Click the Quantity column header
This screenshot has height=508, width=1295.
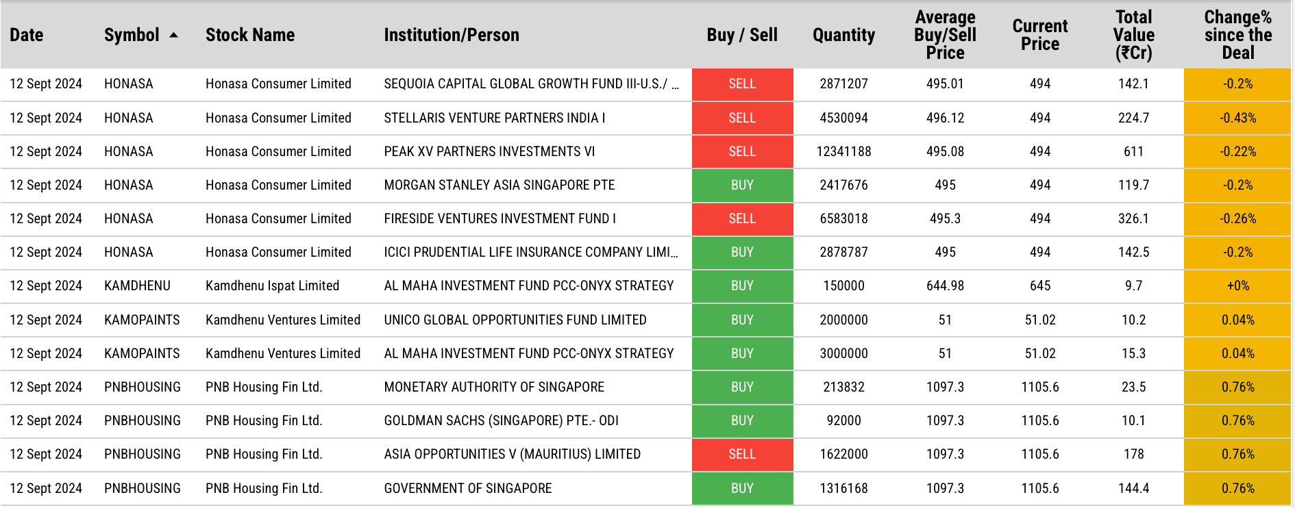pyautogui.click(x=843, y=35)
